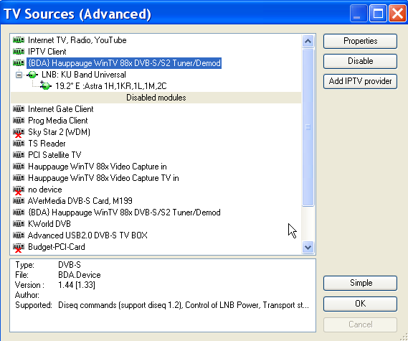Select AVerMedia DVB-S Card, M199 module
Image resolution: width=408 pixels, height=341 pixels.
click(80, 201)
